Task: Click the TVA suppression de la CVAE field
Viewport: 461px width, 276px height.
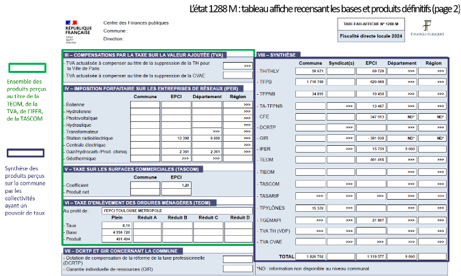Action: click(237, 76)
